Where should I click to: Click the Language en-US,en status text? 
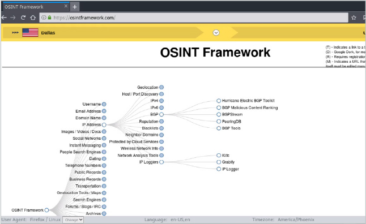click(167, 219)
